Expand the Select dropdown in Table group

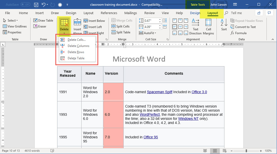click(11, 21)
